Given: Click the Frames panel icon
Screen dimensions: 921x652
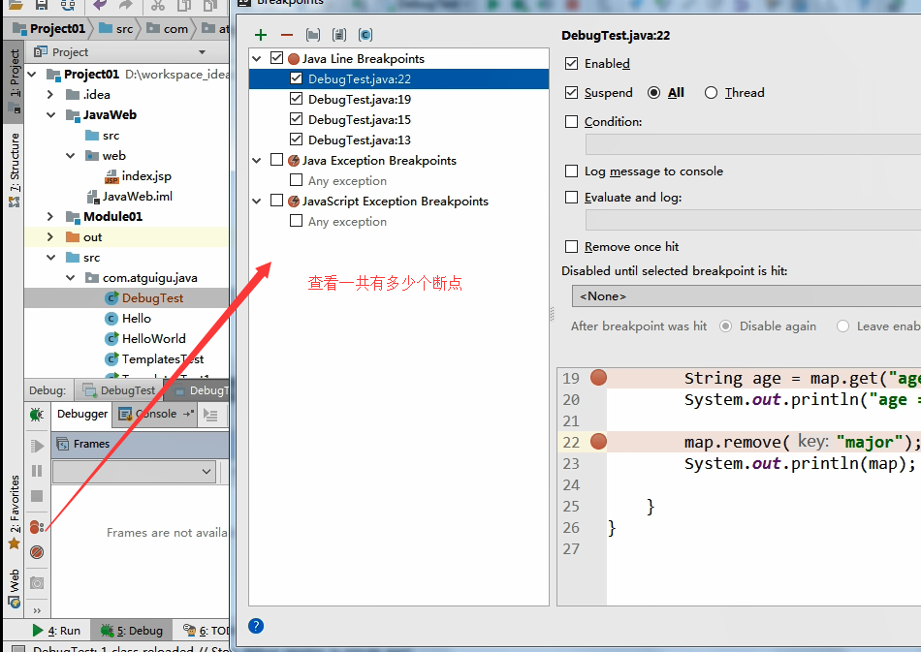Looking at the screenshot, I should coord(63,444).
